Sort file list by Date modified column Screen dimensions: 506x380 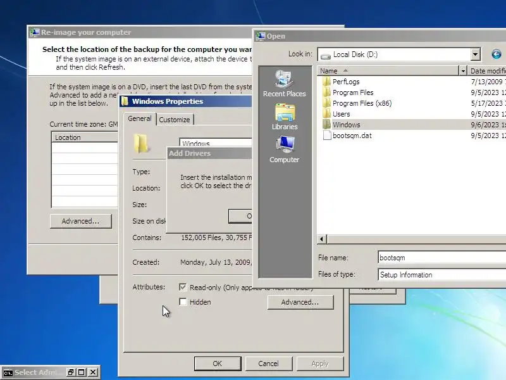coord(486,71)
